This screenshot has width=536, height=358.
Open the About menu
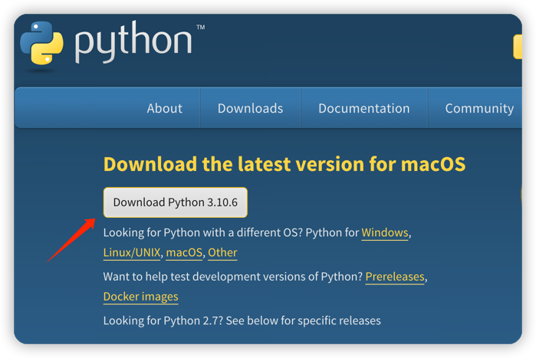click(x=164, y=108)
